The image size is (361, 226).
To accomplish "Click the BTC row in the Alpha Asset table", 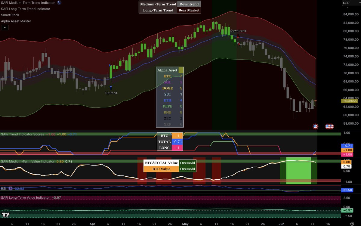I will 170,76.
